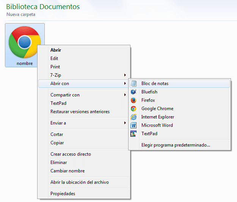Click the Biblioteca Documentos title
This screenshot has height=202, width=237.
[43, 7]
